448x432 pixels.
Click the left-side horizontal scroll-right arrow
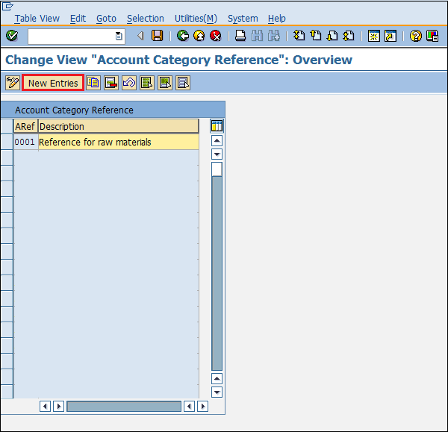[58, 407]
